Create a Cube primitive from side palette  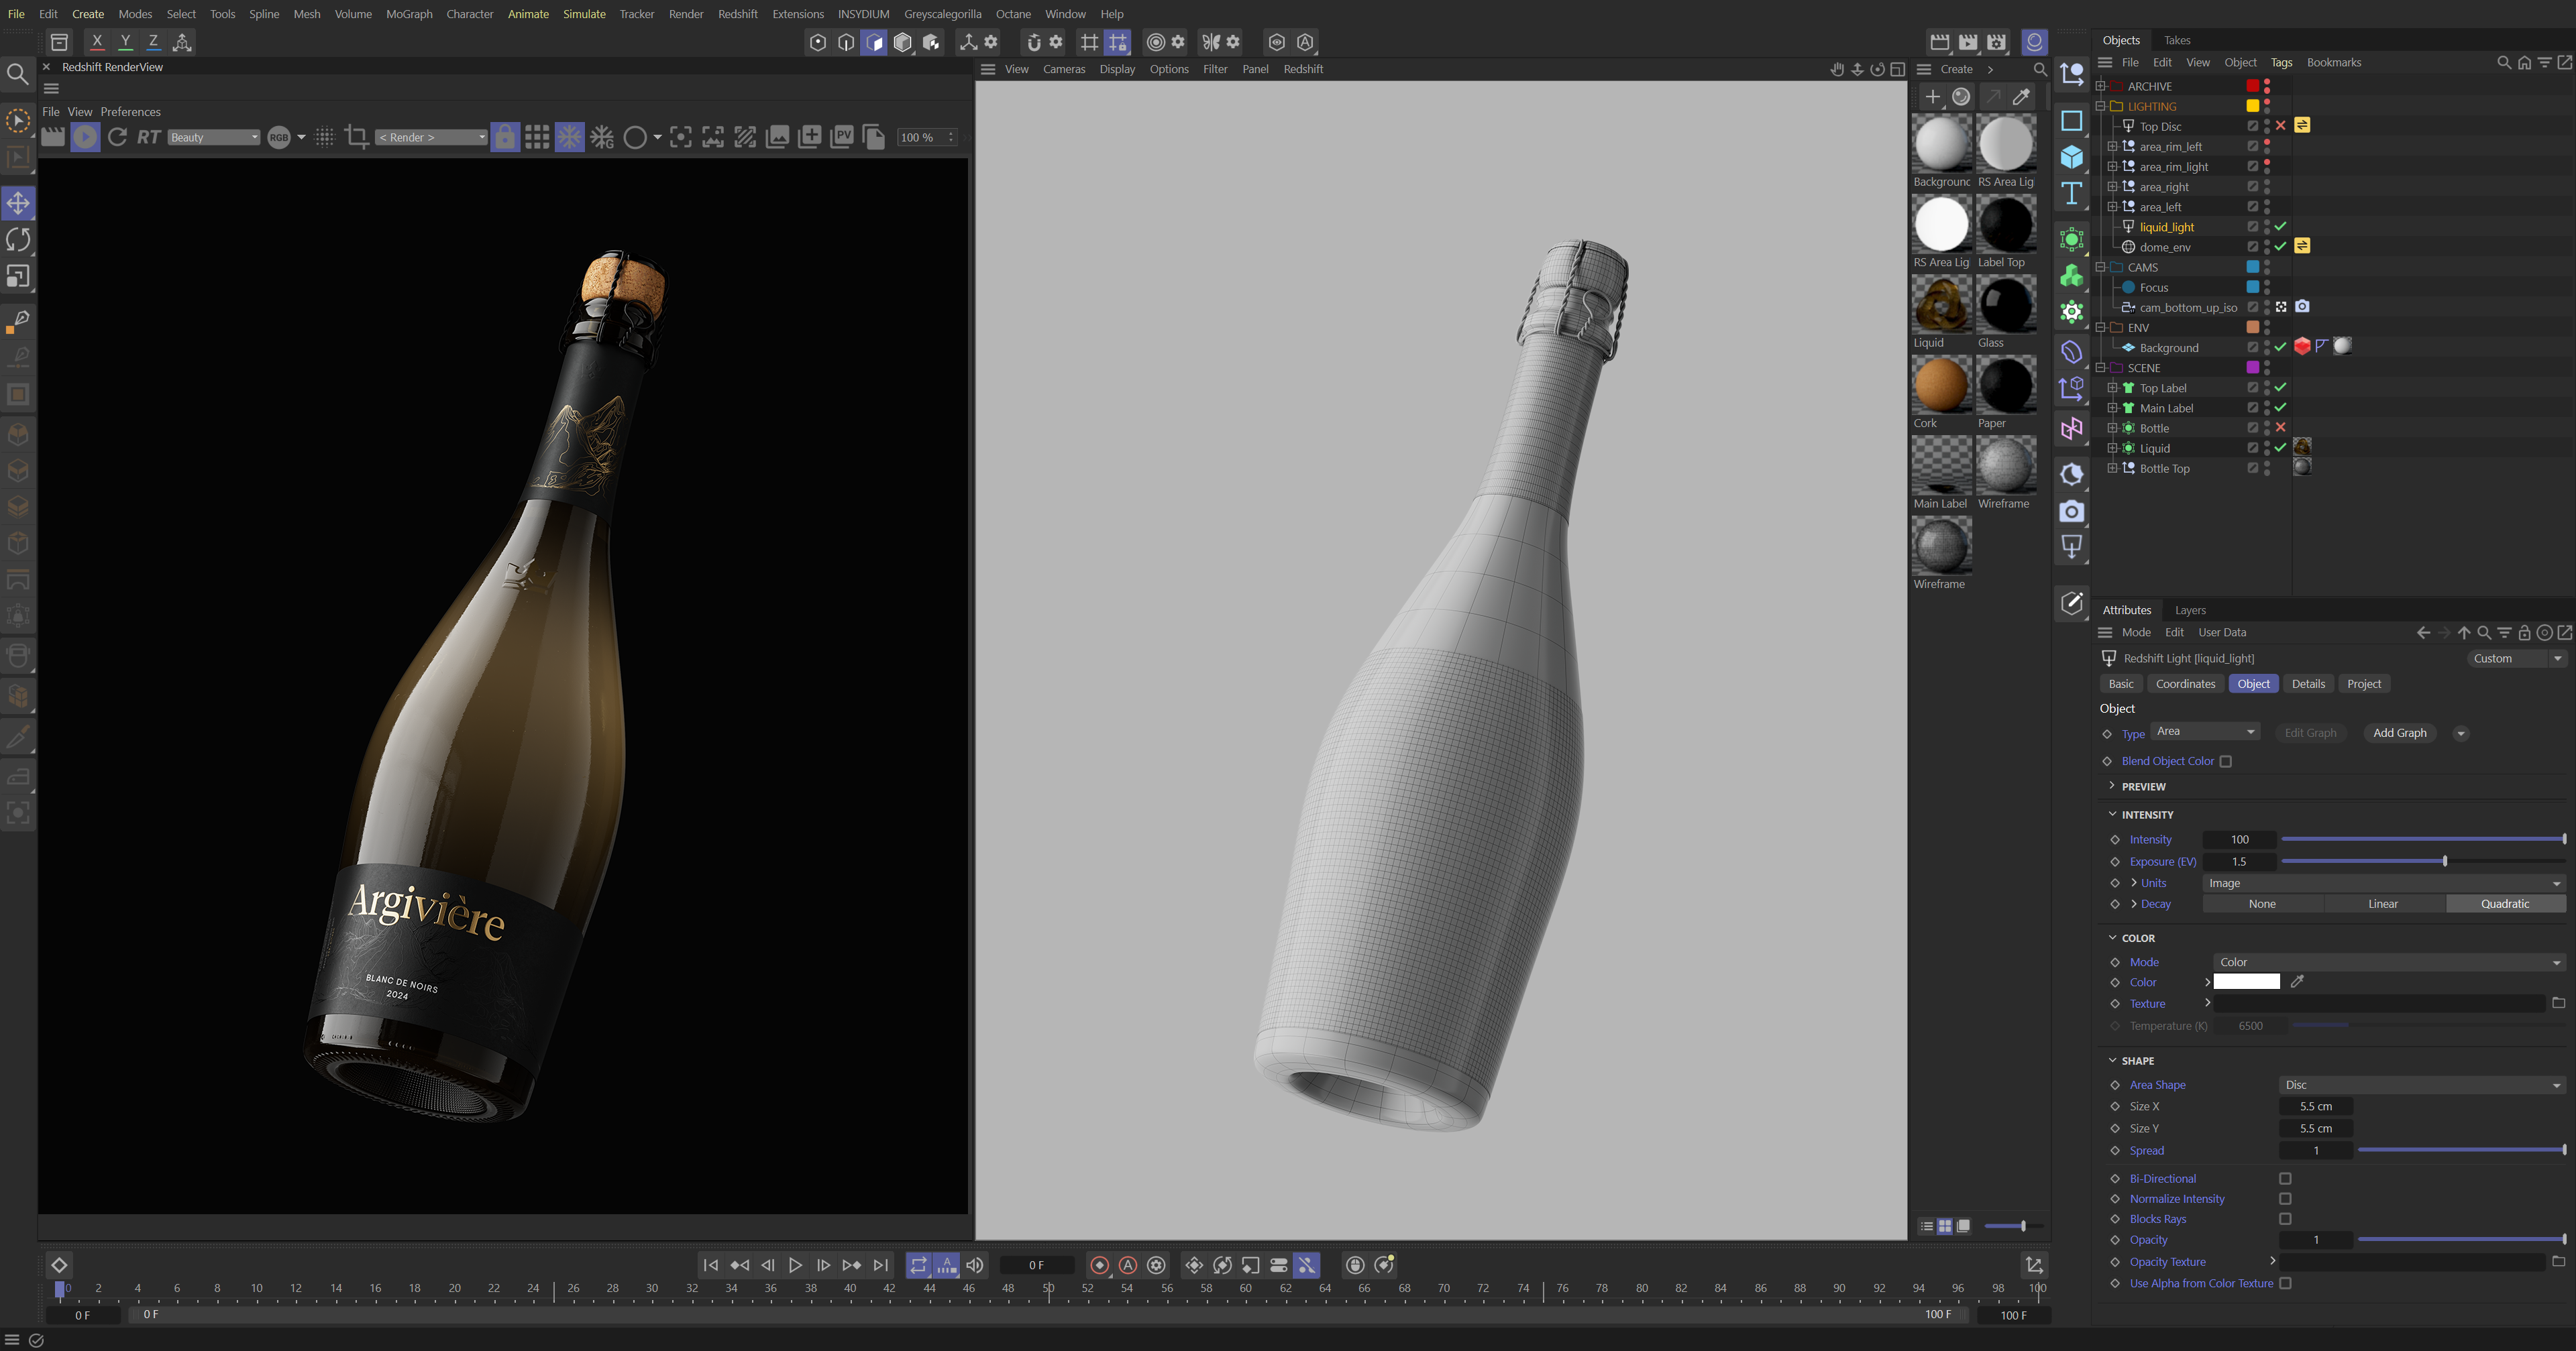click(2071, 157)
